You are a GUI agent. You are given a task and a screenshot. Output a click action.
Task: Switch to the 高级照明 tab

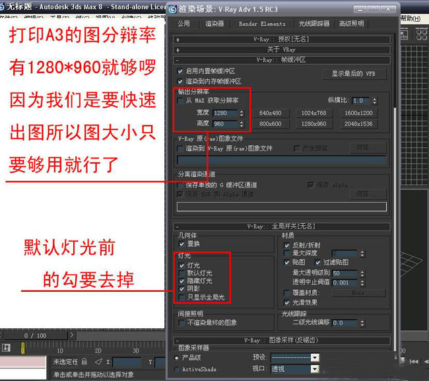[352, 24]
